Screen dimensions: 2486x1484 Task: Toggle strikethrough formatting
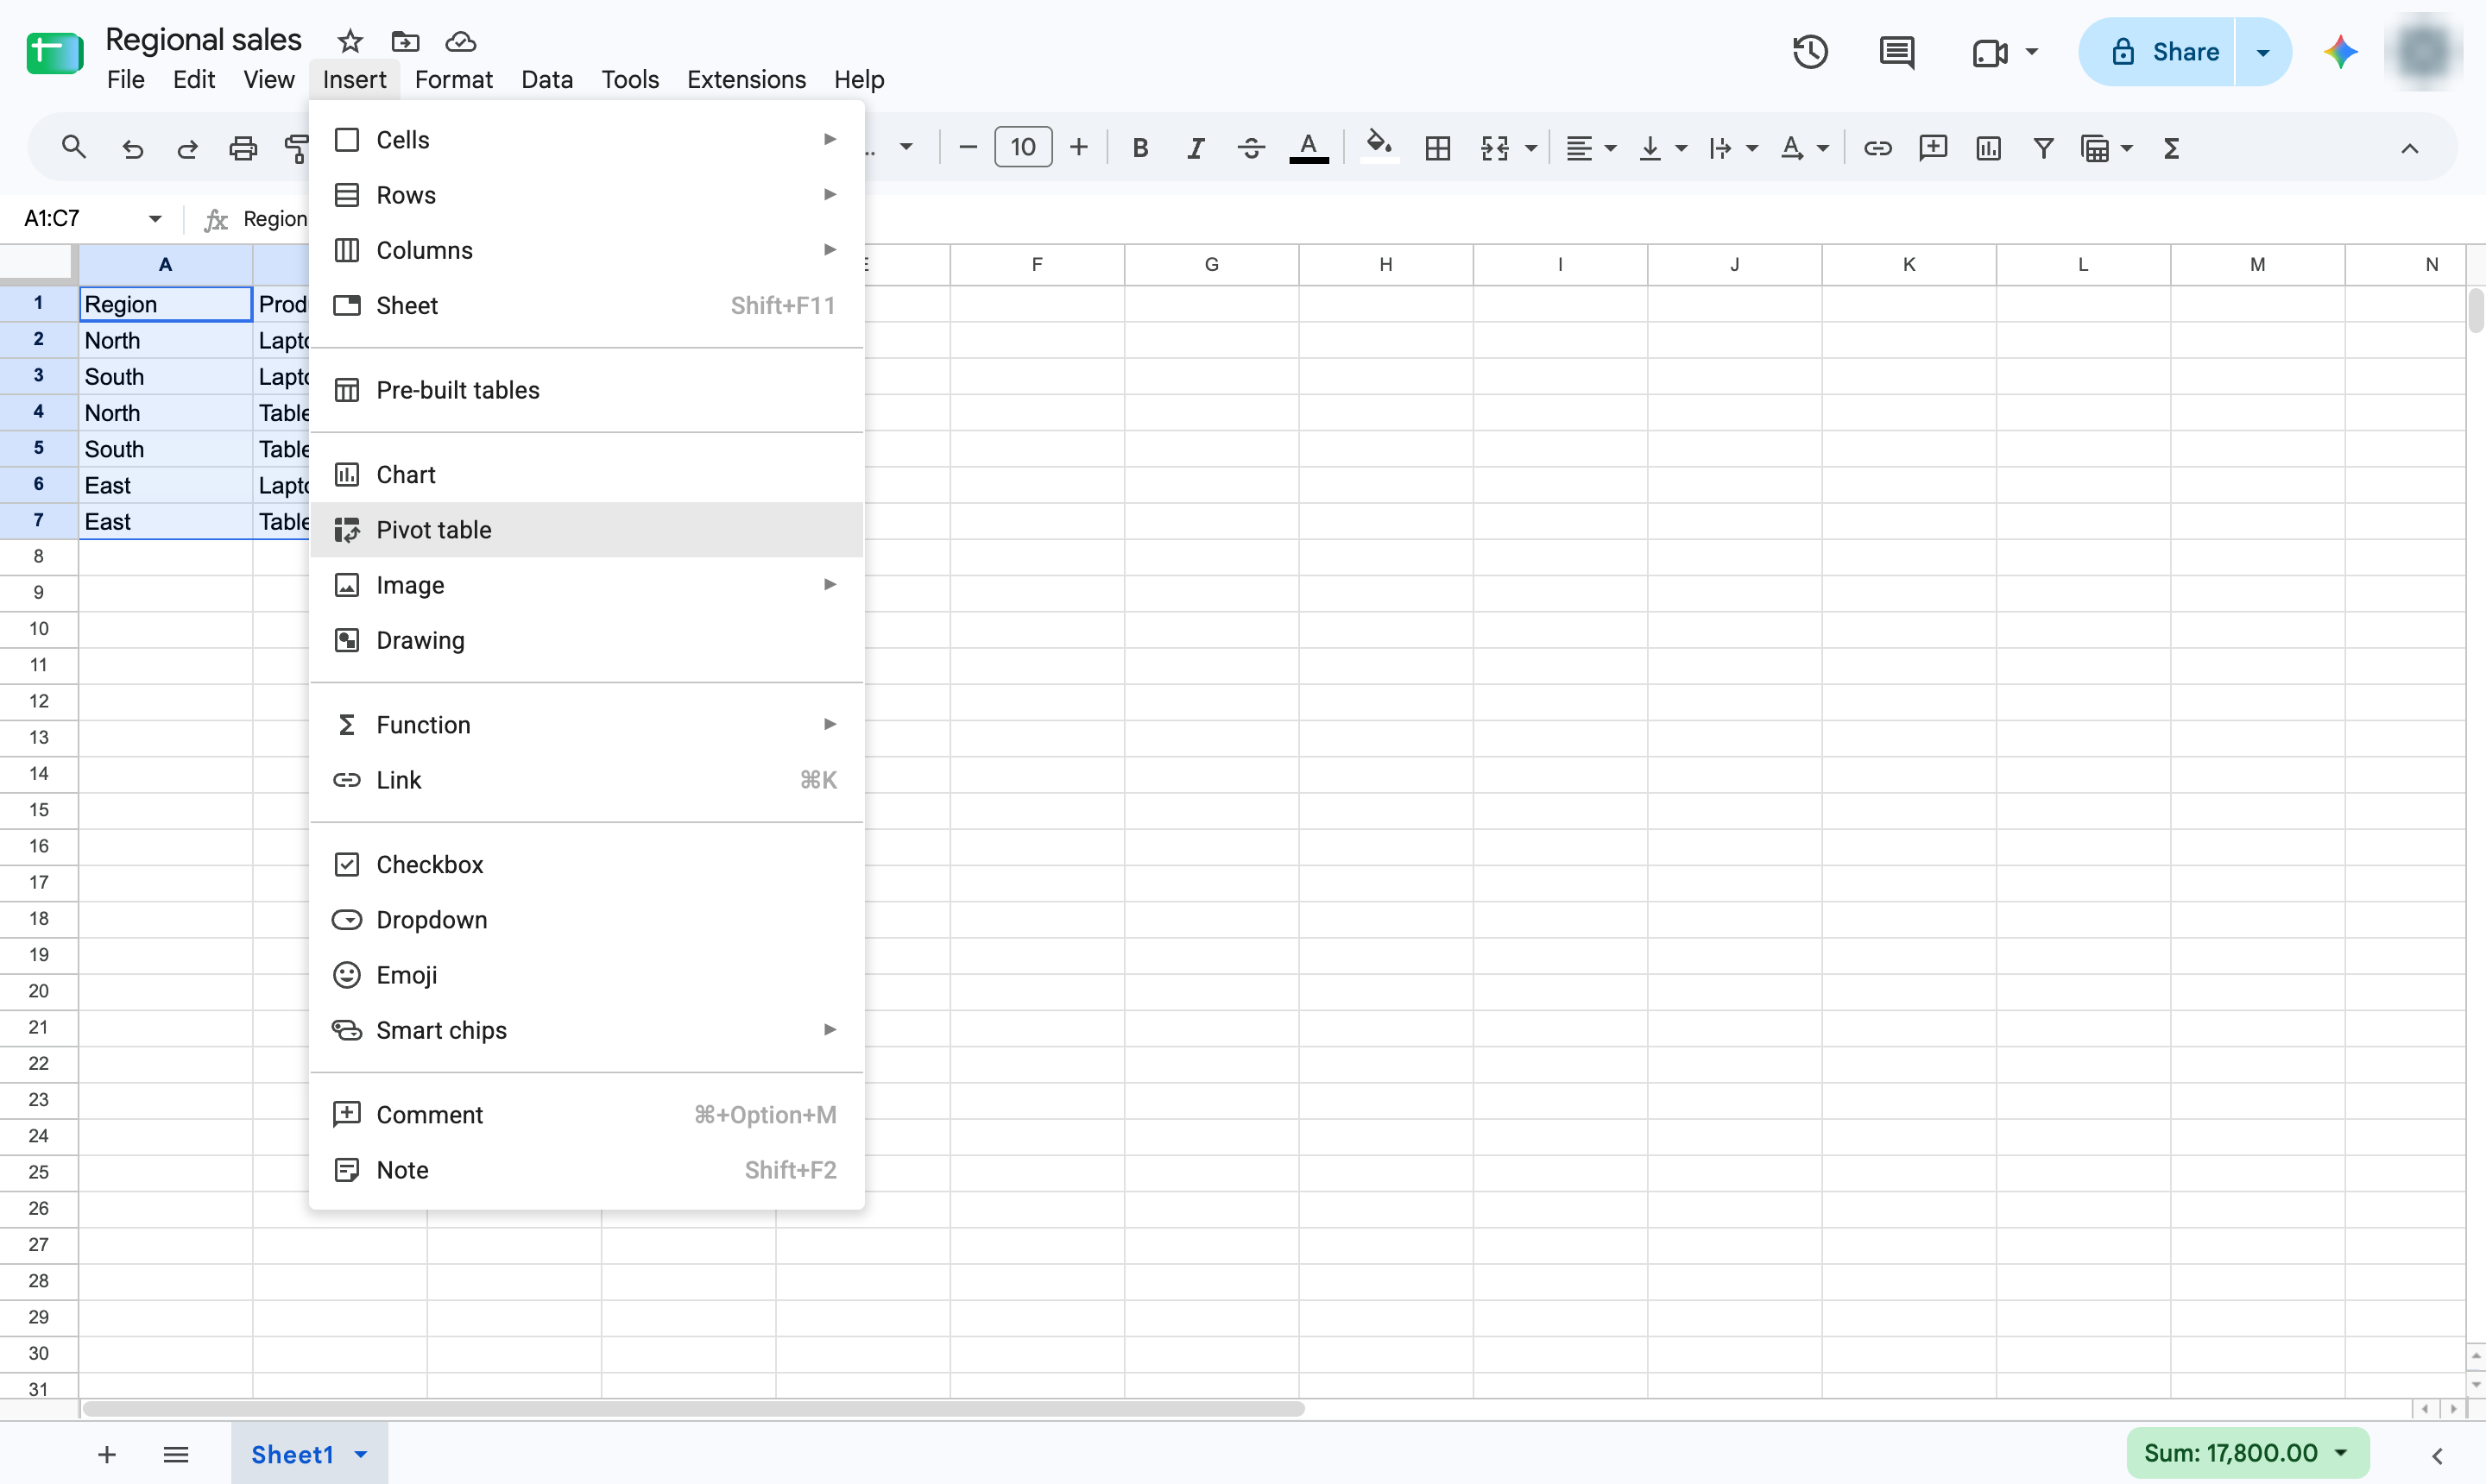pyautogui.click(x=1251, y=148)
